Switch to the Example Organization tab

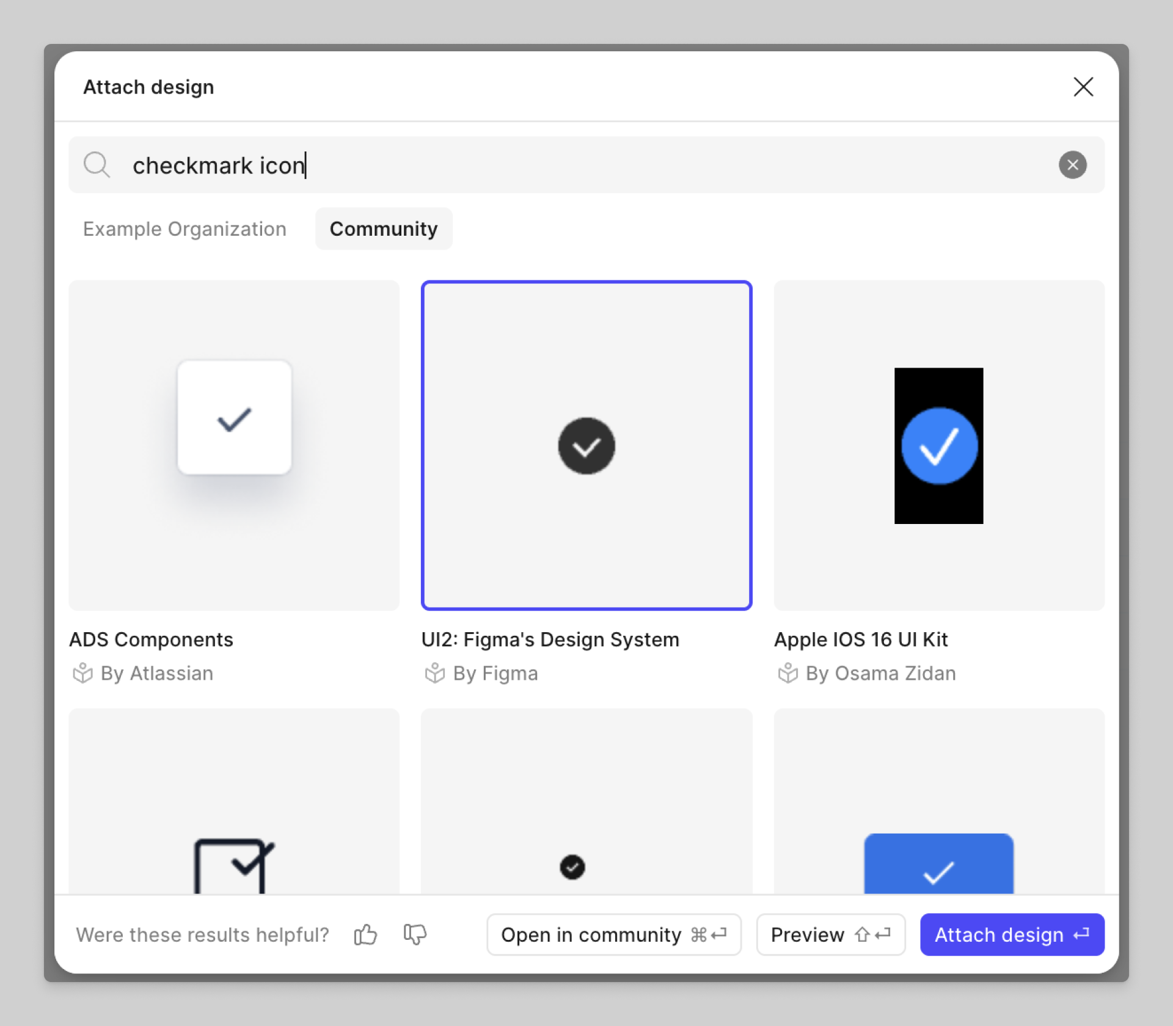pos(185,229)
